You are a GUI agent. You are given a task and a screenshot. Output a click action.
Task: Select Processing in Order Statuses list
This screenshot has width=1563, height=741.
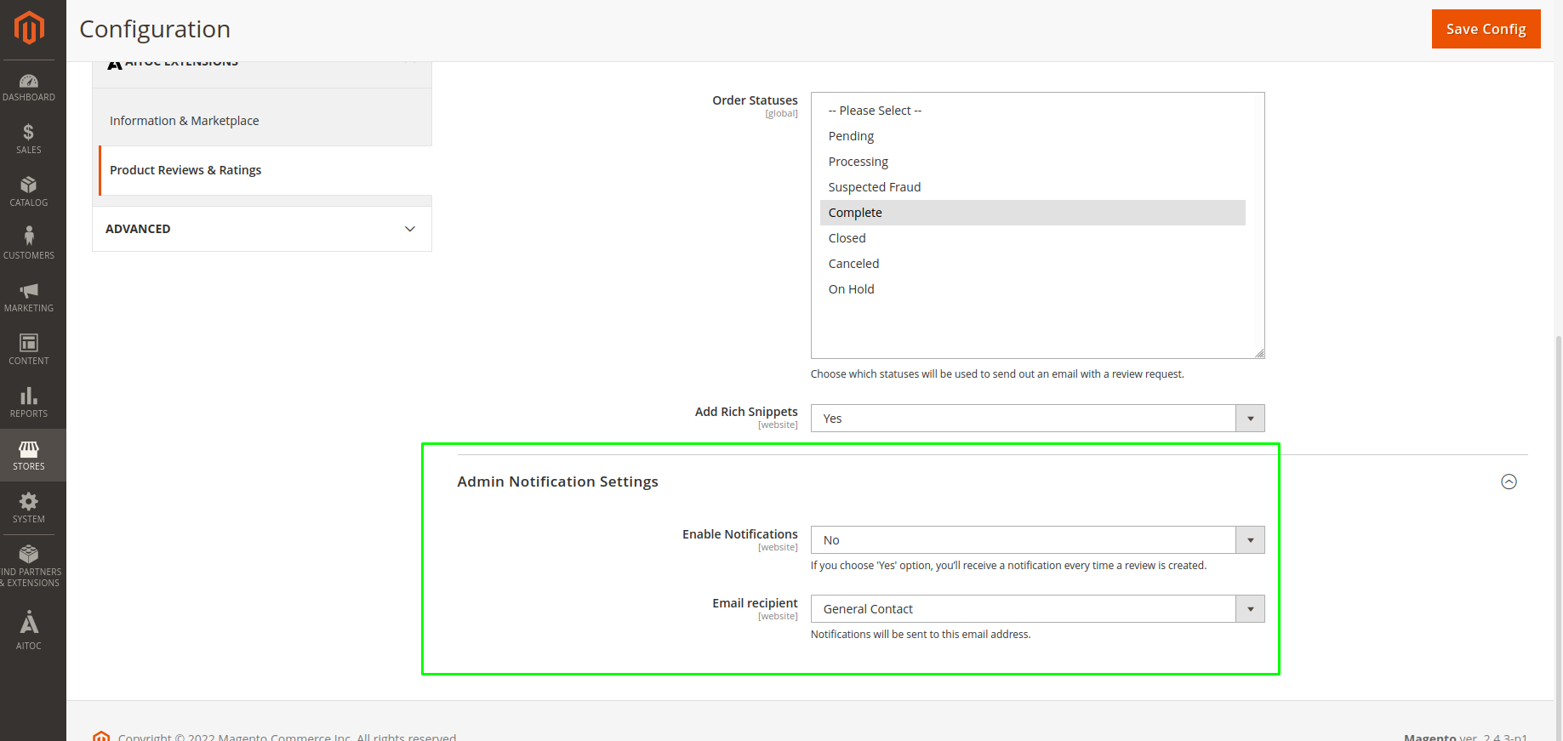[x=1032, y=162]
